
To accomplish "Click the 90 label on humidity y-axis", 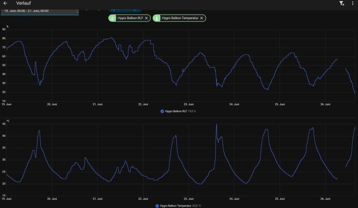I will [x=4, y=30].
